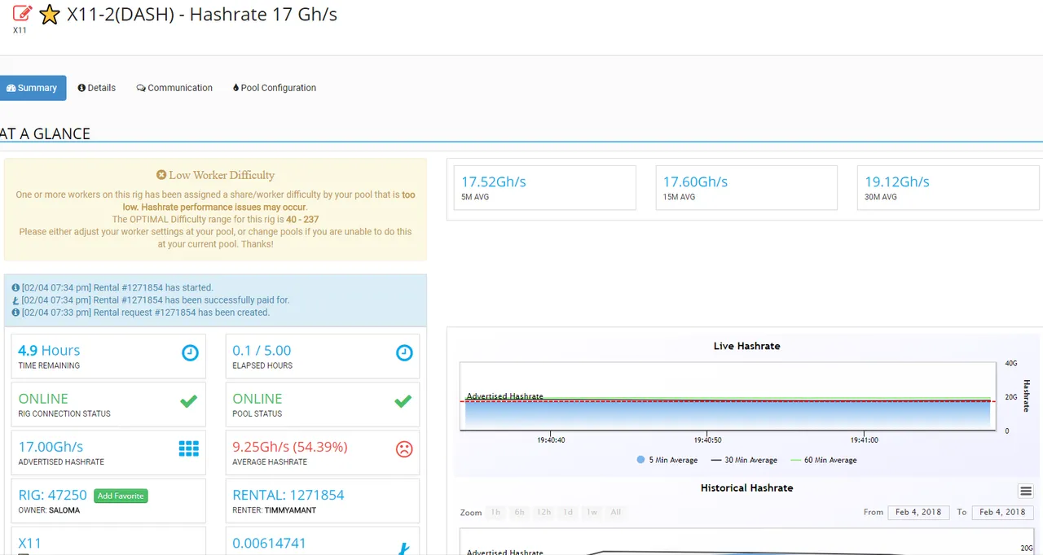Toggle the 30 Min Average legend series
This screenshot has height=555, width=1043.
pos(744,460)
